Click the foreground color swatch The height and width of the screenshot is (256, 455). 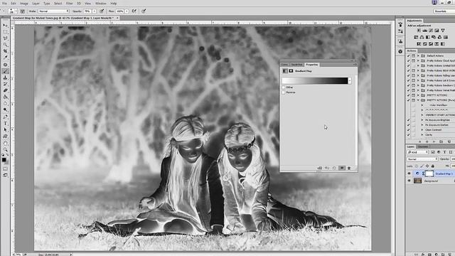click(x=4, y=159)
